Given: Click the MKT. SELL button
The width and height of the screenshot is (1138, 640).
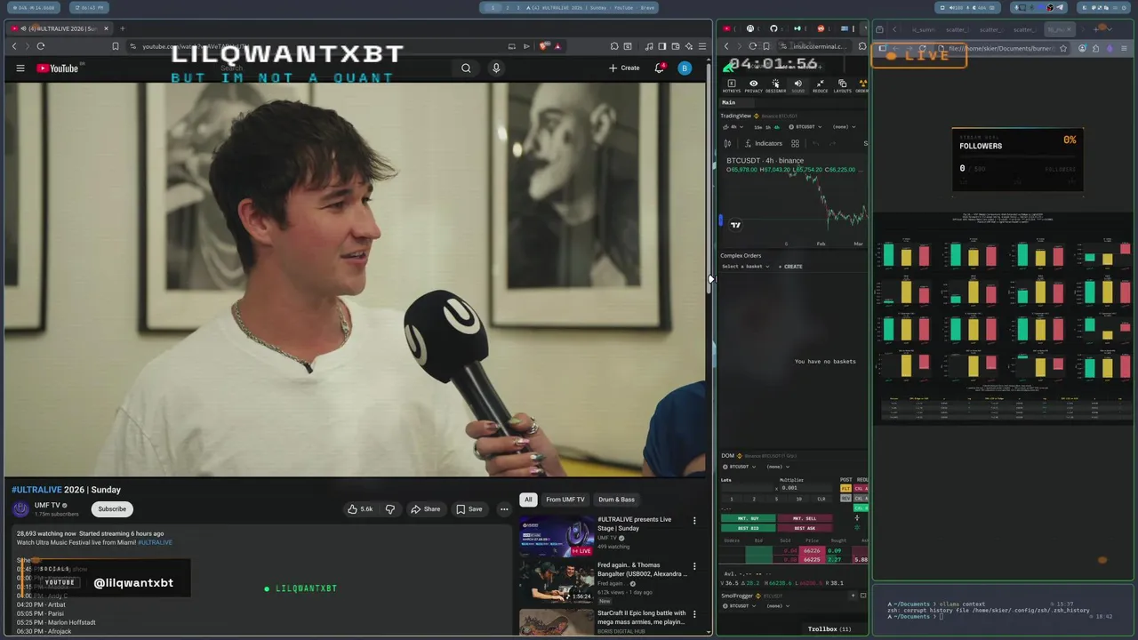Looking at the screenshot, I should coord(804,518).
